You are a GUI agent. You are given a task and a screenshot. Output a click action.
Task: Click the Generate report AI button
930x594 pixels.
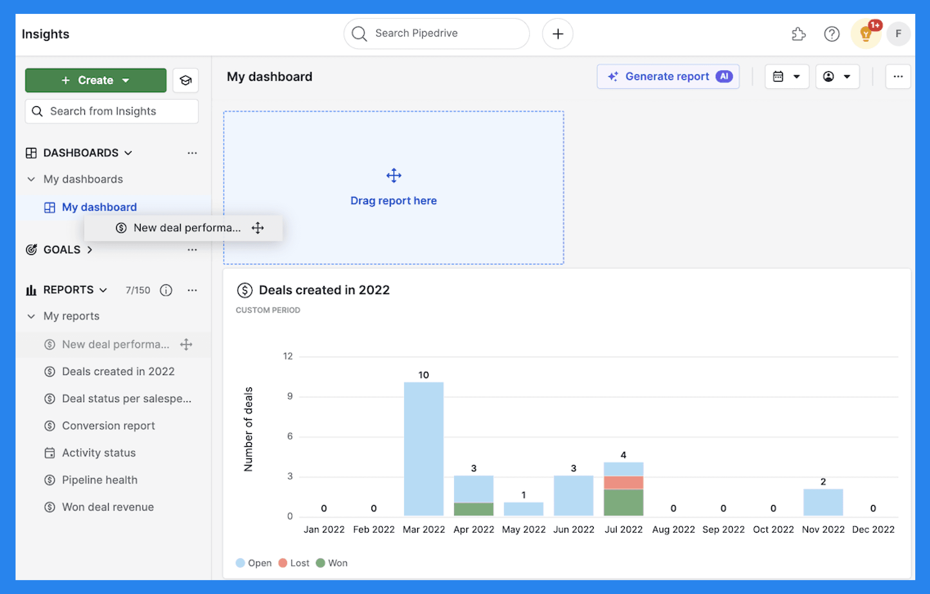point(668,76)
